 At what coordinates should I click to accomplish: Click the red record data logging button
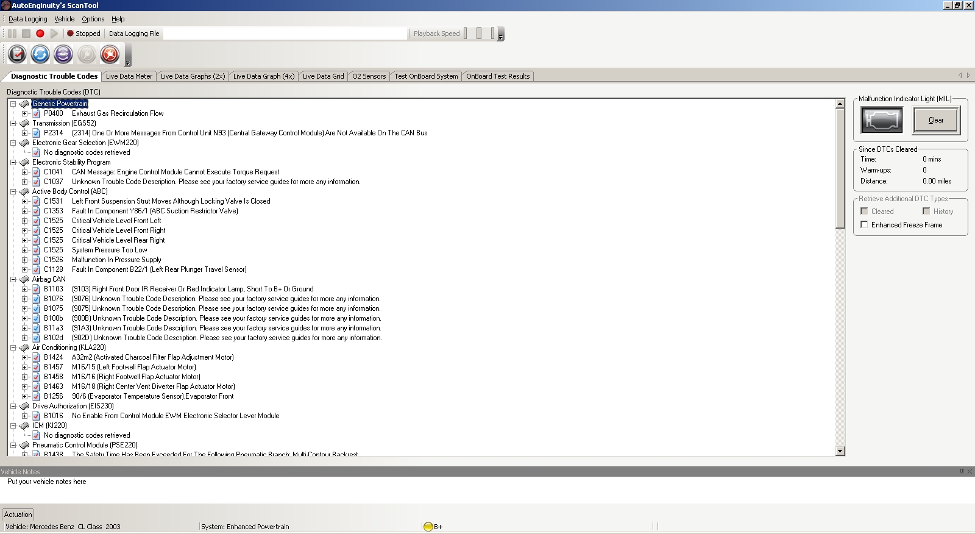pos(40,34)
